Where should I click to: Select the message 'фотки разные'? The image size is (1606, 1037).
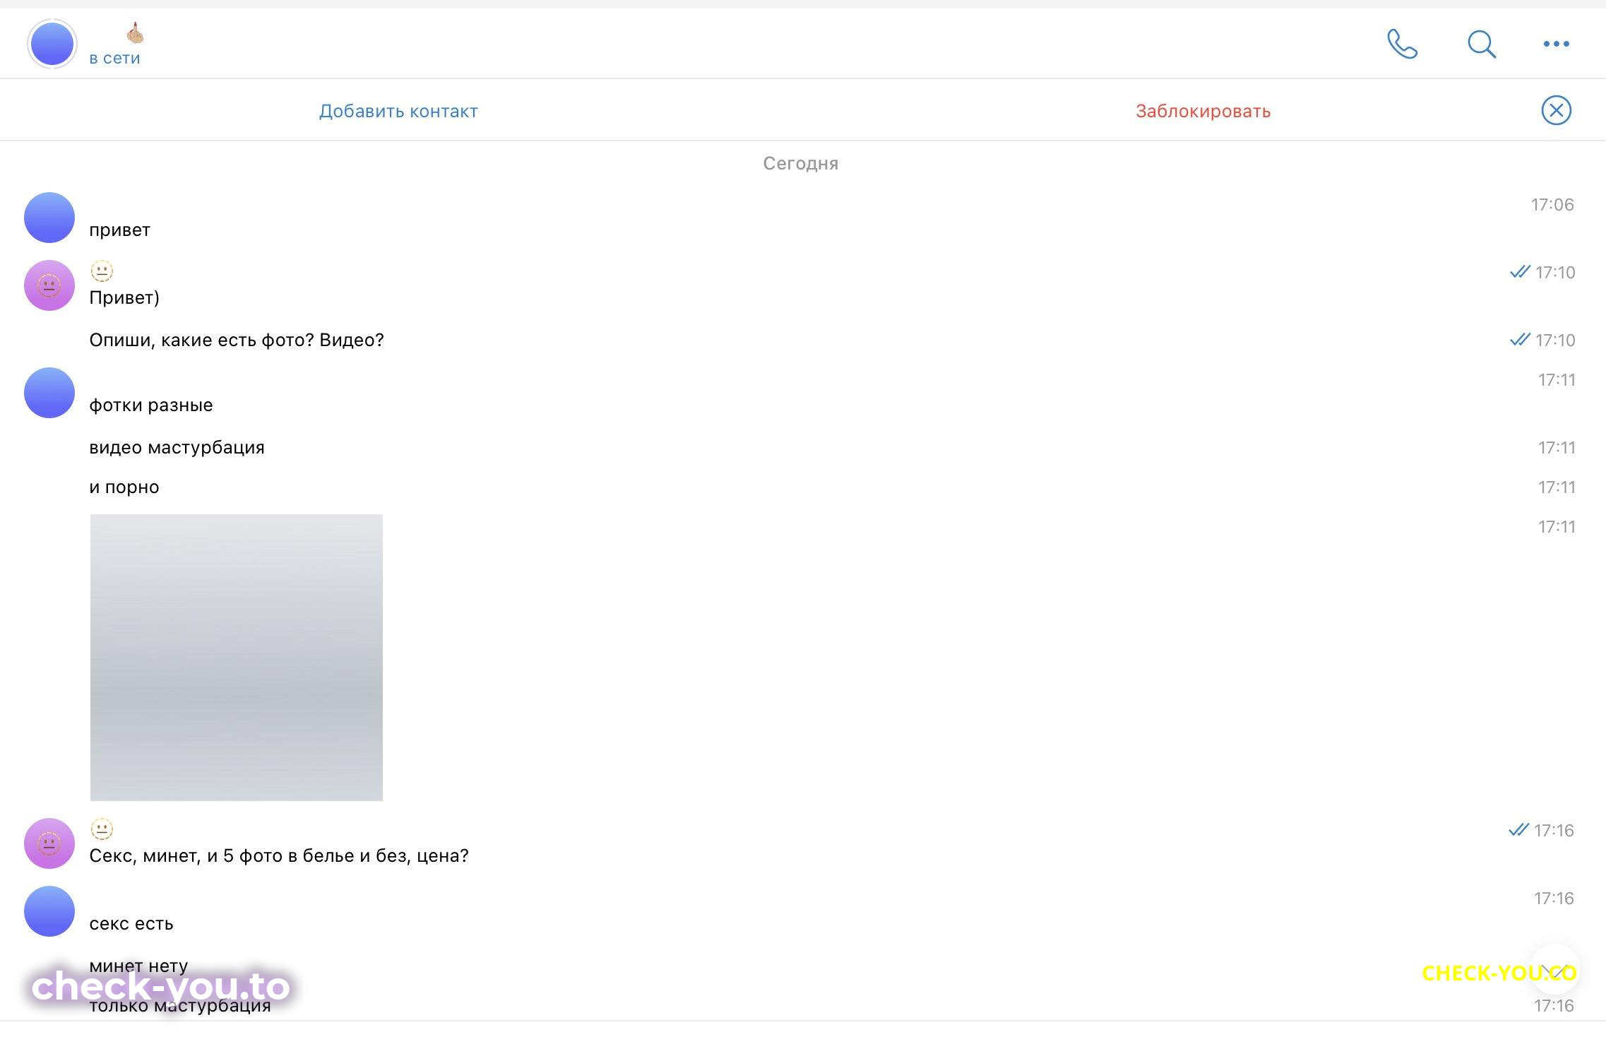click(151, 405)
